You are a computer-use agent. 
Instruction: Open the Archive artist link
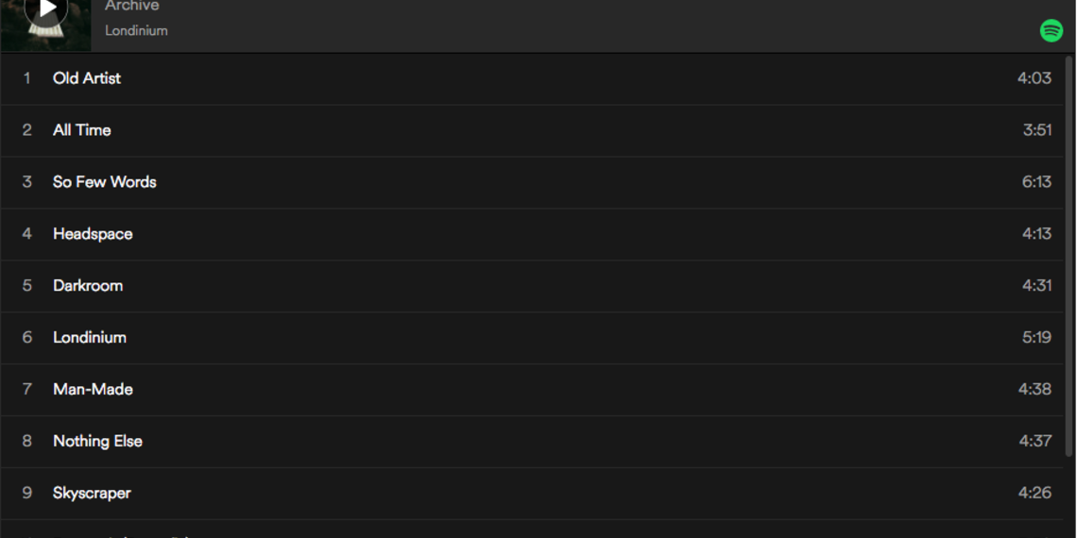132,7
